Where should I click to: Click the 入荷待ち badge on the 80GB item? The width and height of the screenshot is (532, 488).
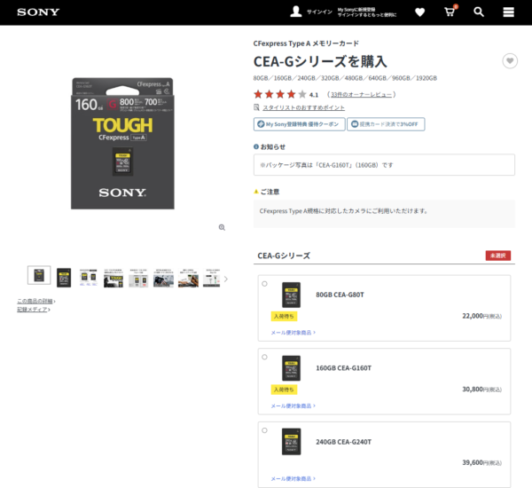[284, 317]
